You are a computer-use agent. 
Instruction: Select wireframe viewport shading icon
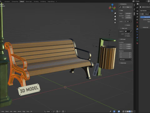click(x=126, y=111)
